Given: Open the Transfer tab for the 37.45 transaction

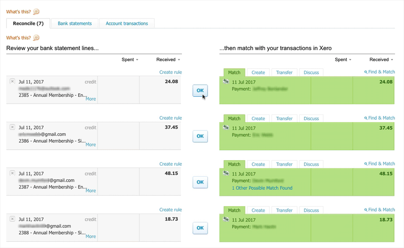Looking at the screenshot, I should coord(284,119).
